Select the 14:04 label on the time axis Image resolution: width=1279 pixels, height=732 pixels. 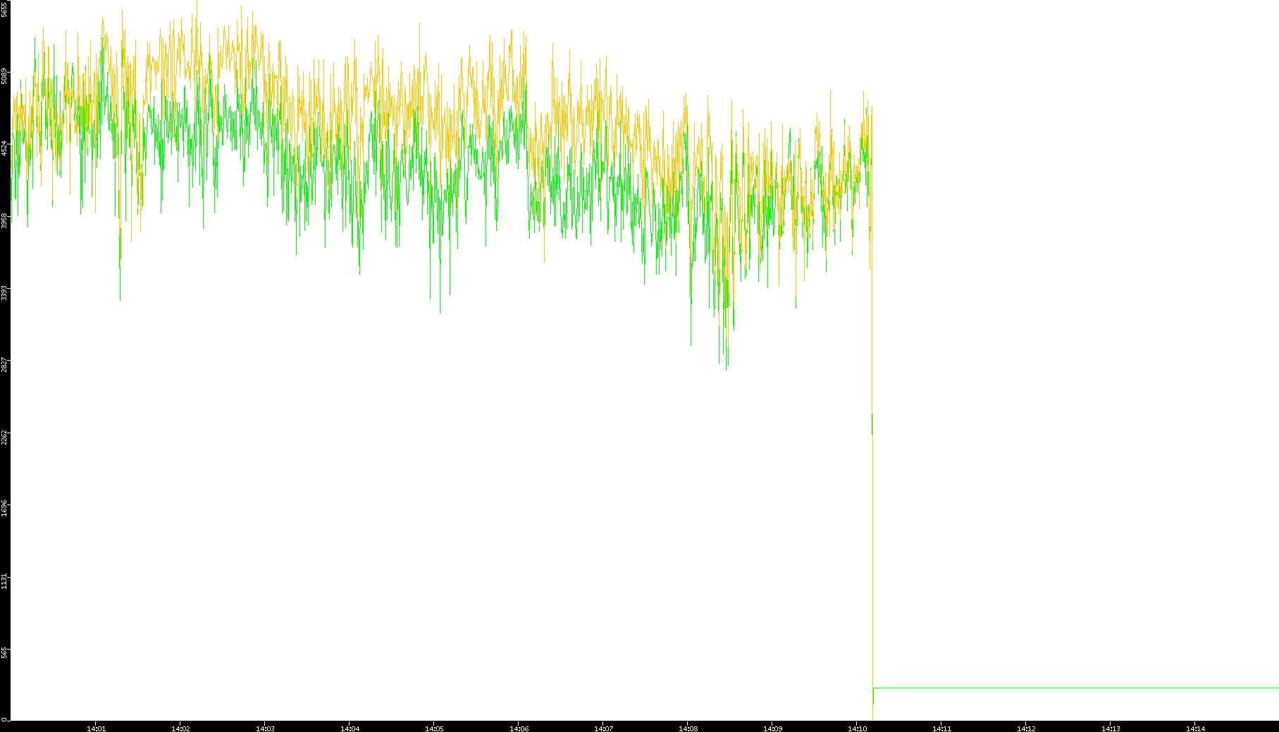[x=350, y=728]
